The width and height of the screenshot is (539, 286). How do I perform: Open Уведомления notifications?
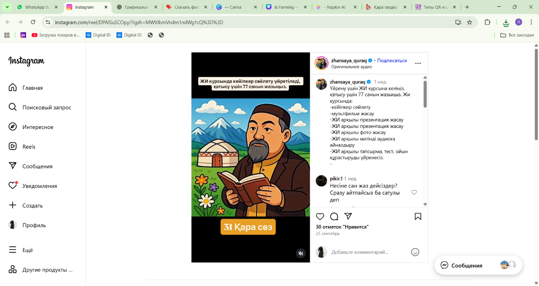point(33,186)
